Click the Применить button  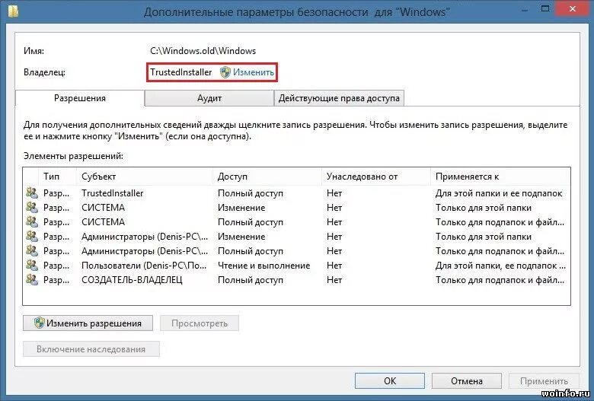point(544,381)
